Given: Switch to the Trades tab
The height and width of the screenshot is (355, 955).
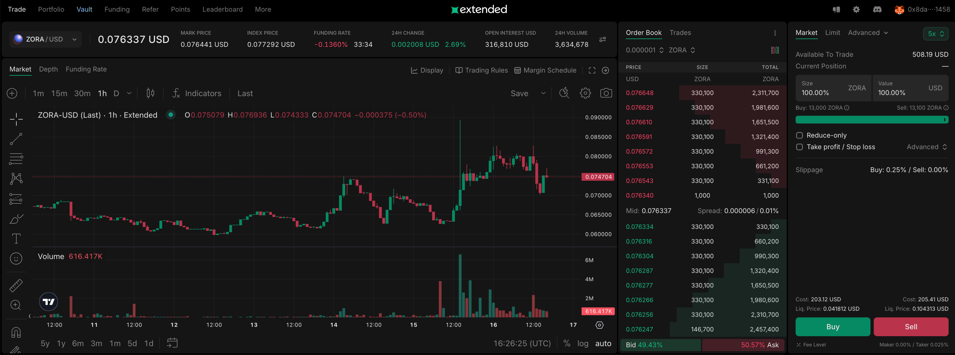Looking at the screenshot, I should click(x=680, y=33).
